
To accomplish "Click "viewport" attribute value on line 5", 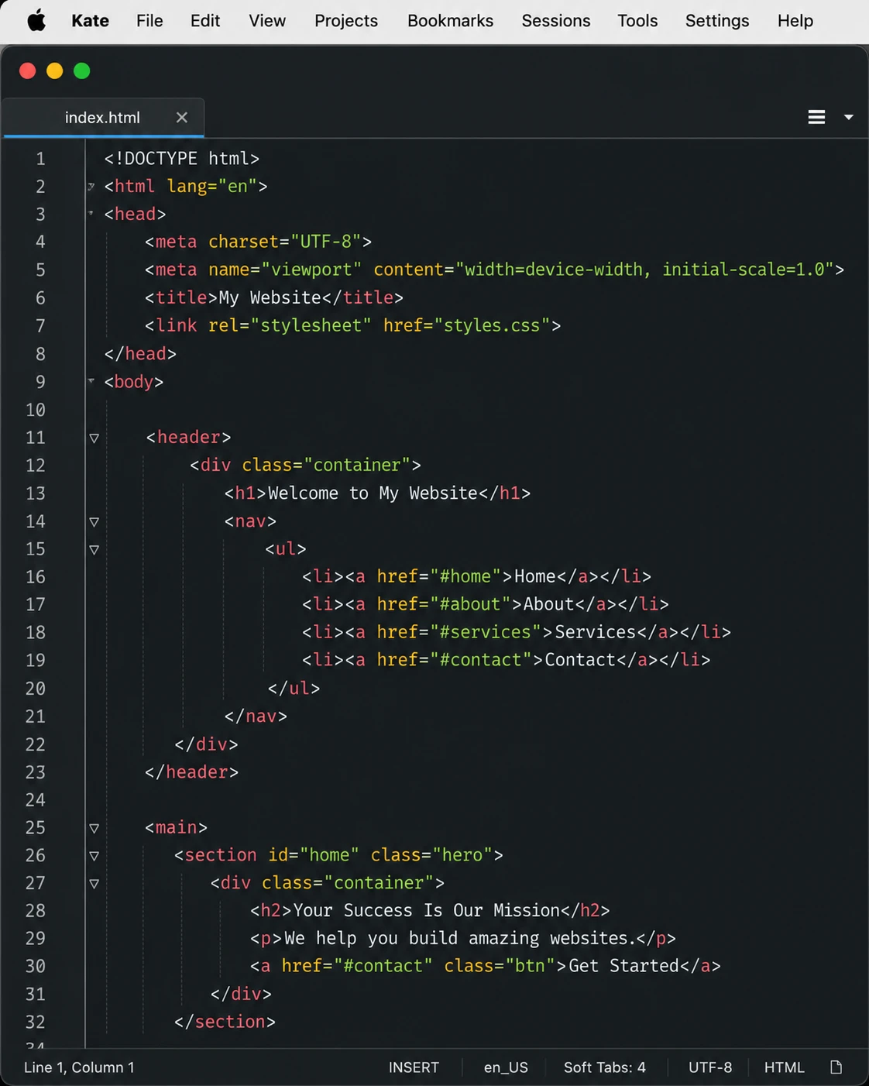I will coord(311,270).
